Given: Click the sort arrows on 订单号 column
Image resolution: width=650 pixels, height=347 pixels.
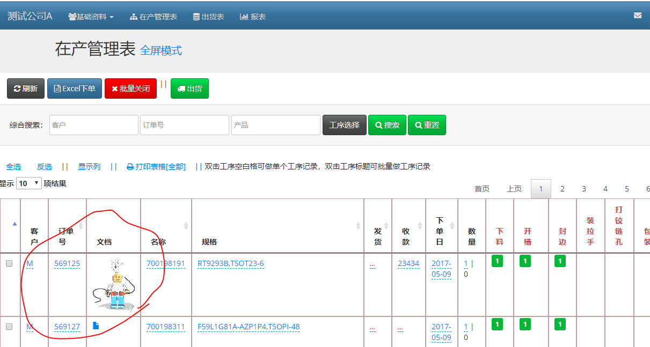Looking at the screenshot, I should [81, 226].
